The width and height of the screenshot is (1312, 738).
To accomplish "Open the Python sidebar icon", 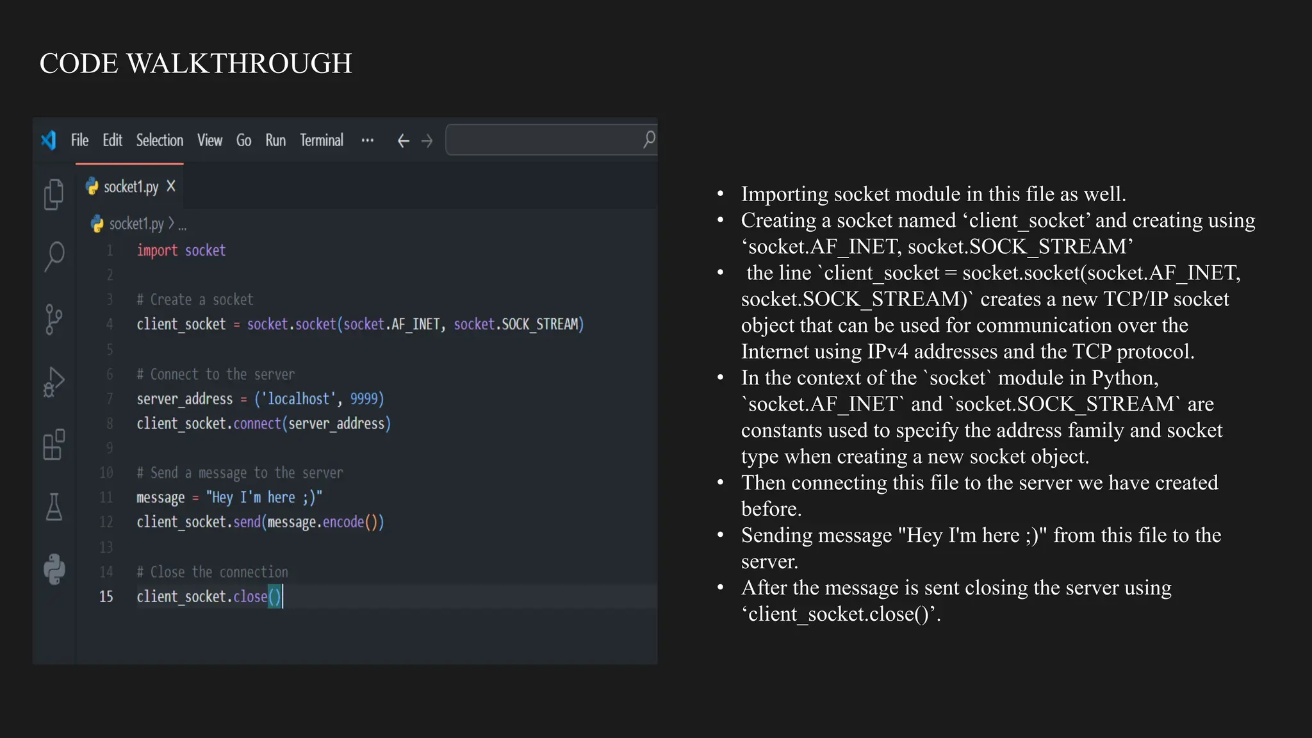I will (x=54, y=569).
